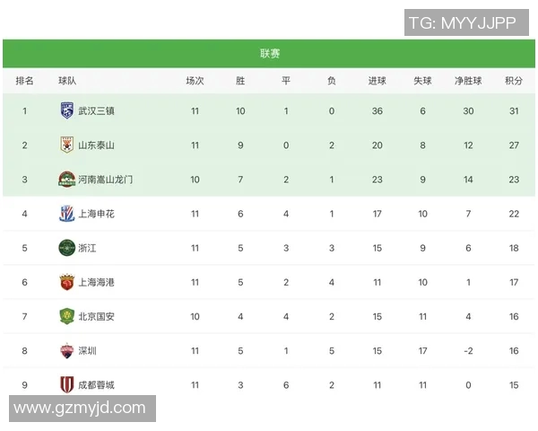Click the 净胜球 column header

click(x=468, y=81)
